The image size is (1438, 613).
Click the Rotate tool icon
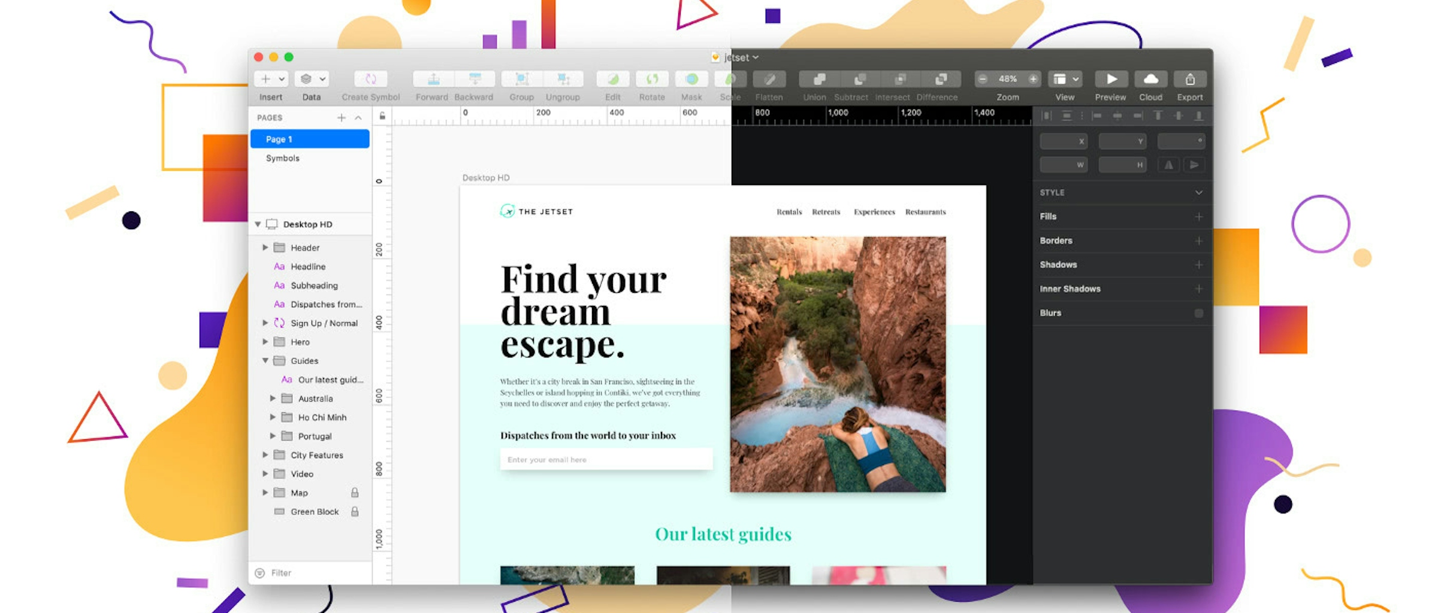tap(652, 79)
